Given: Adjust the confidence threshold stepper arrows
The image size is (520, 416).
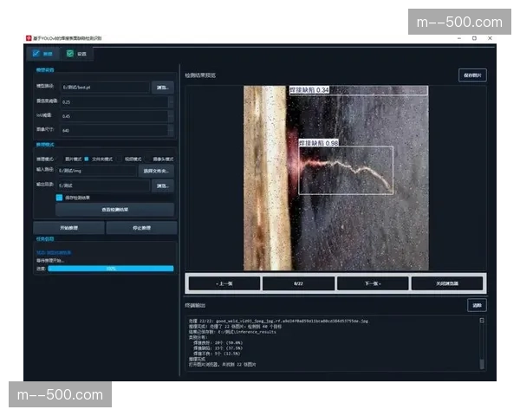Looking at the screenshot, I should click(x=171, y=102).
